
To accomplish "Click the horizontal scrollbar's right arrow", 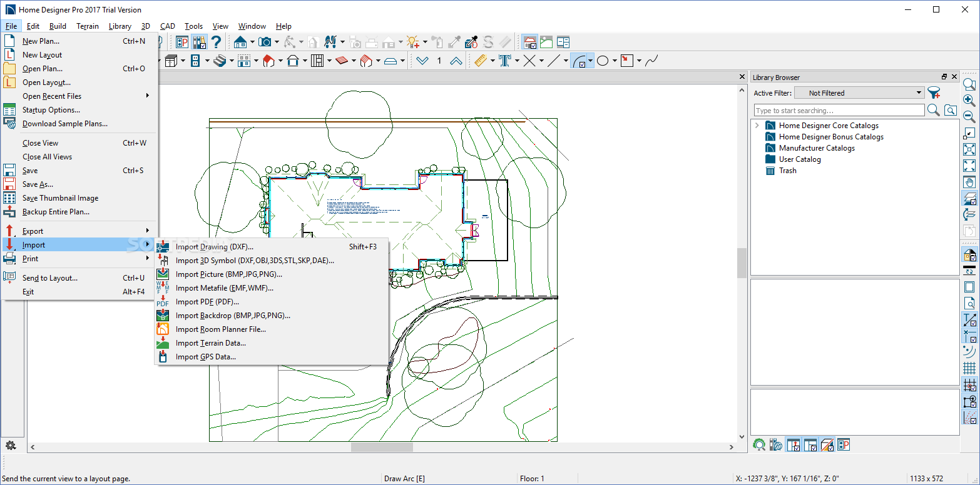I will 732,447.
